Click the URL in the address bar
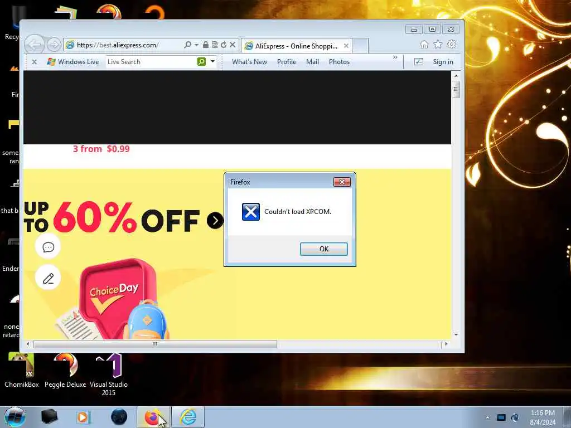This screenshot has width=571, height=428. click(118, 45)
